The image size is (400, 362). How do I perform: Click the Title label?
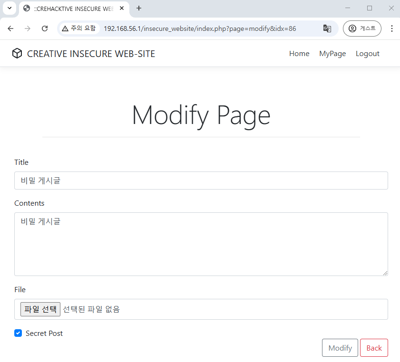coord(21,162)
